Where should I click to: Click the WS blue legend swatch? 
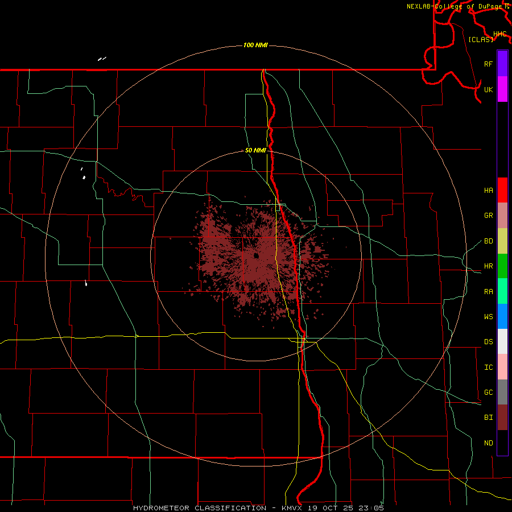coord(502,316)
